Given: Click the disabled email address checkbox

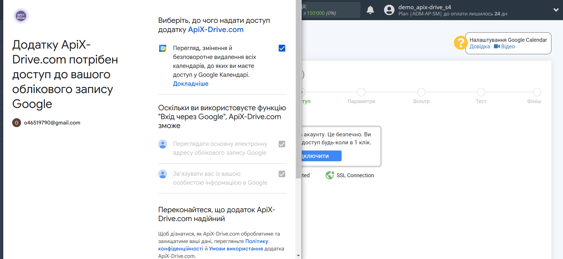Looking at the screenshot, I should point(282,144).
